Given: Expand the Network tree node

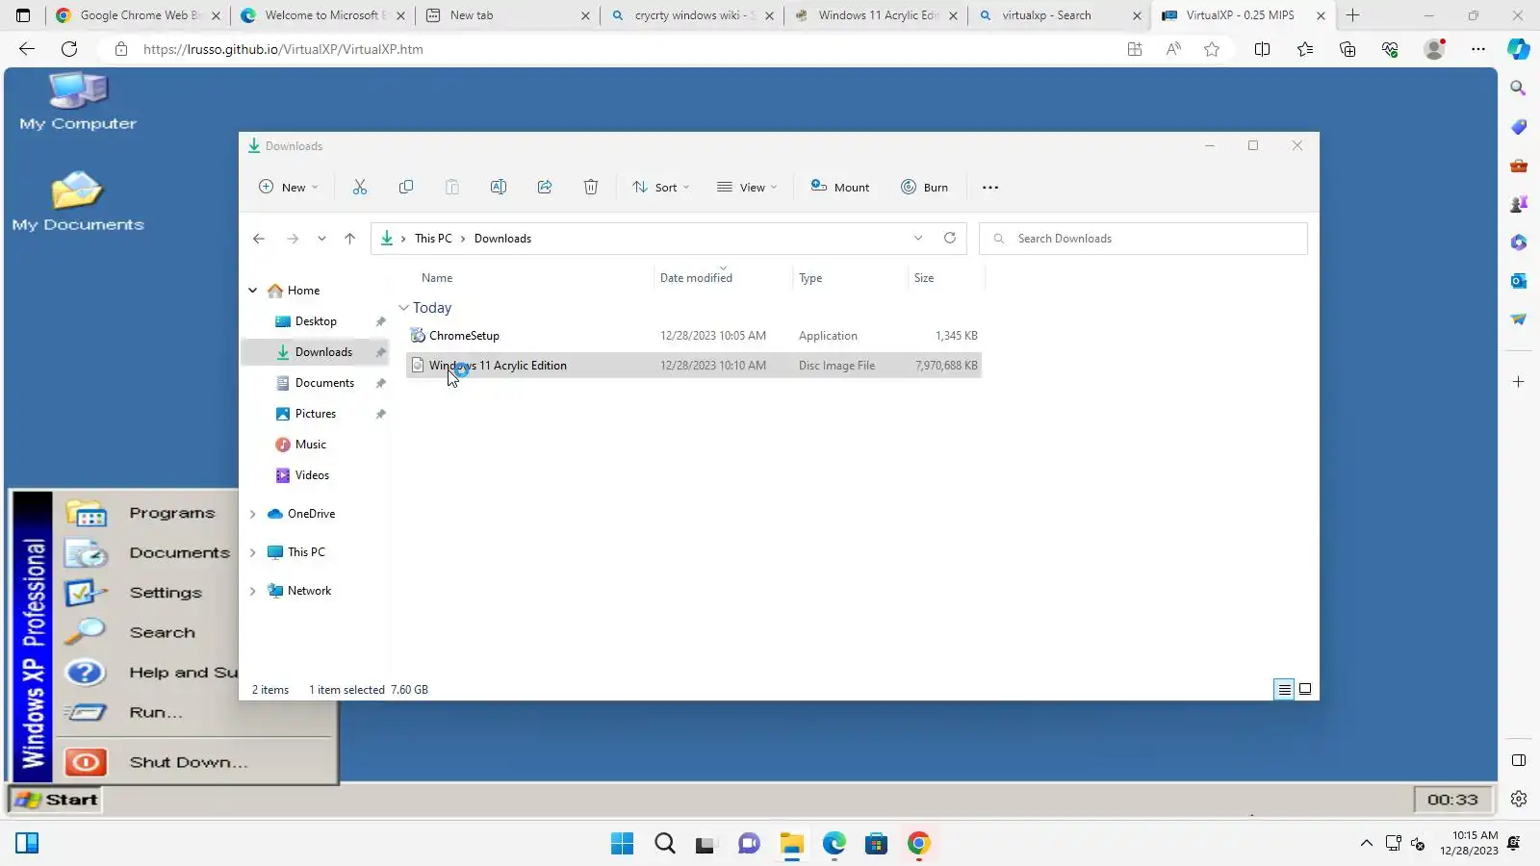Looking at the screenshot, I should click(253, 591).
